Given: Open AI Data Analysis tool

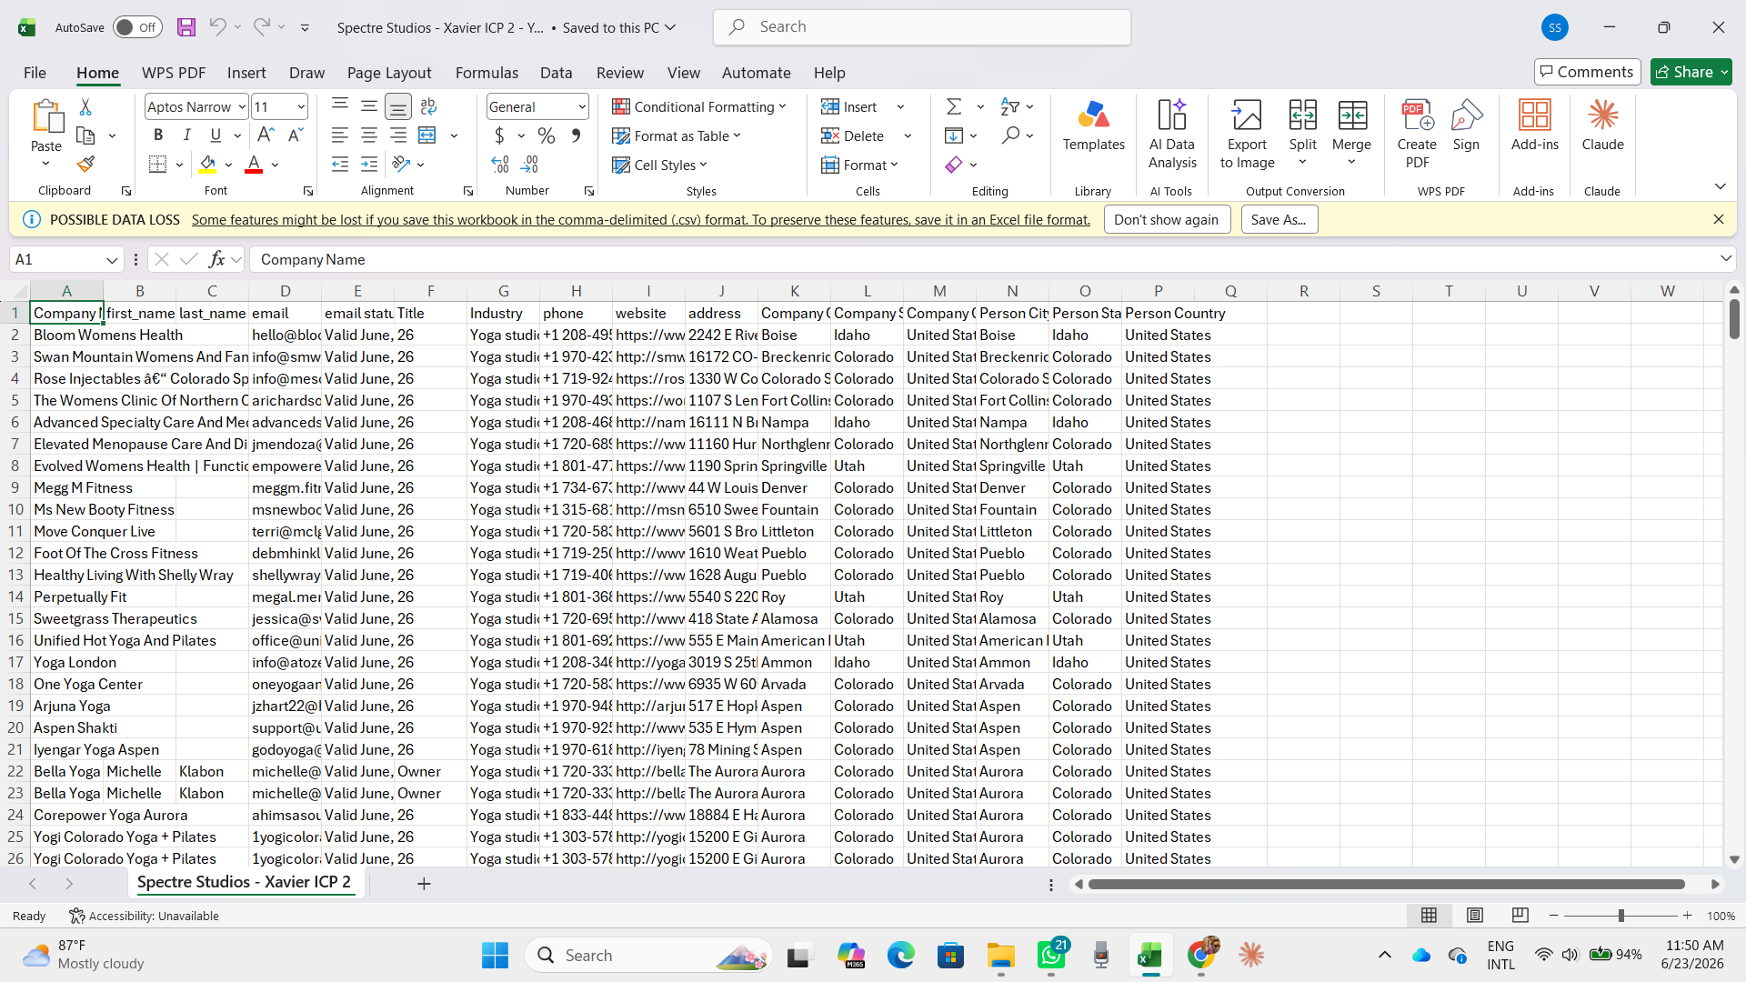Looking at the screenshot, I should (1172, 135).
